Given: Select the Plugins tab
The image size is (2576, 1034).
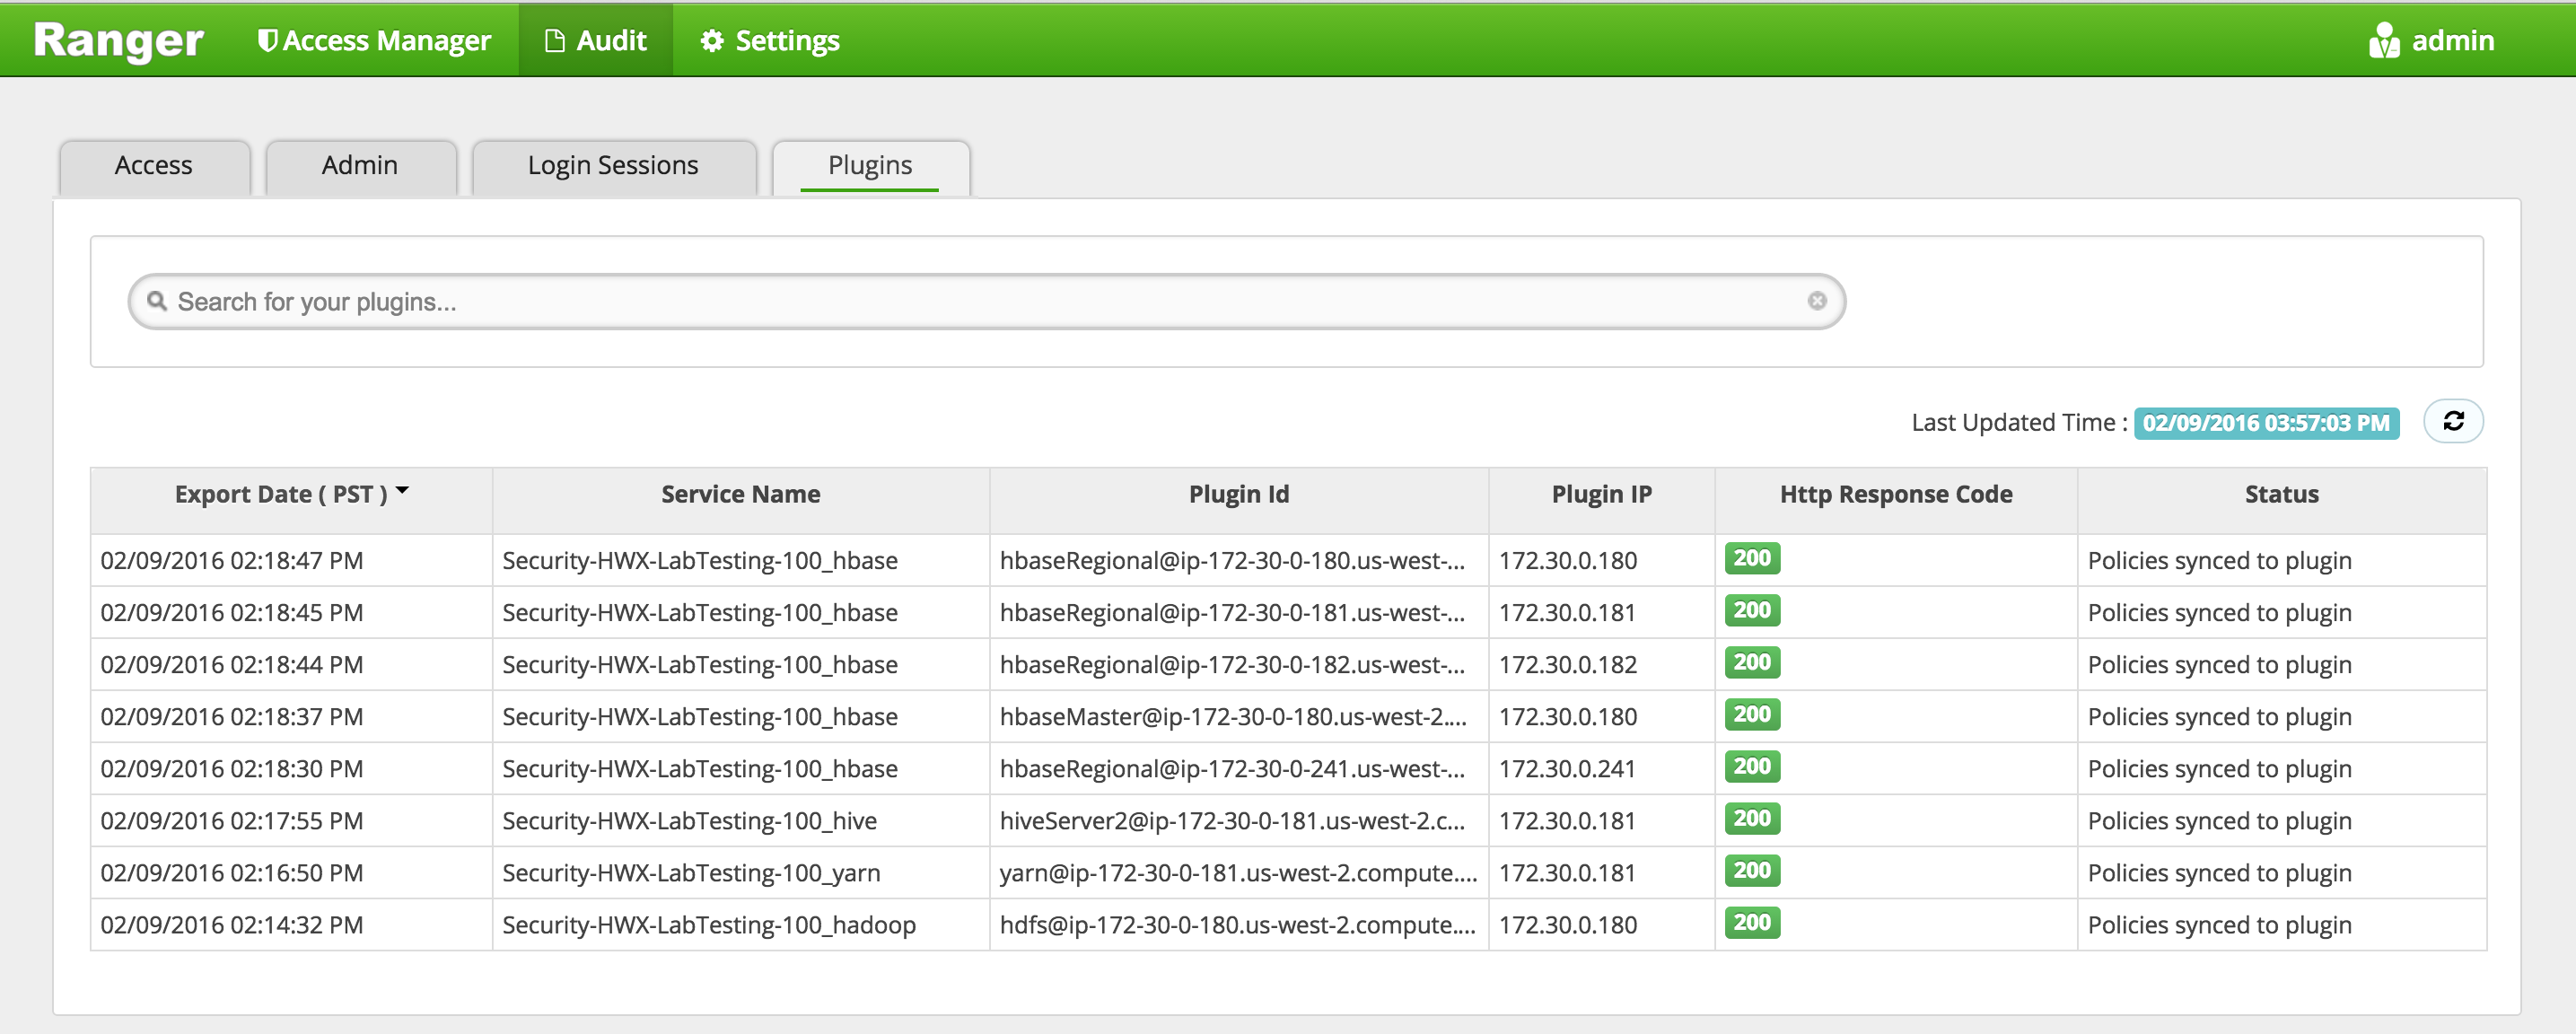Looking at the screenshot, I should click(869, 166).
